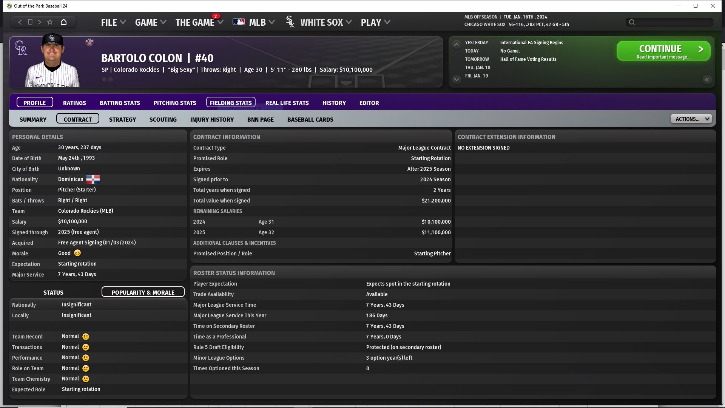
Task: Go forward with the right arrow icon
Action: (x=40, y=22)
